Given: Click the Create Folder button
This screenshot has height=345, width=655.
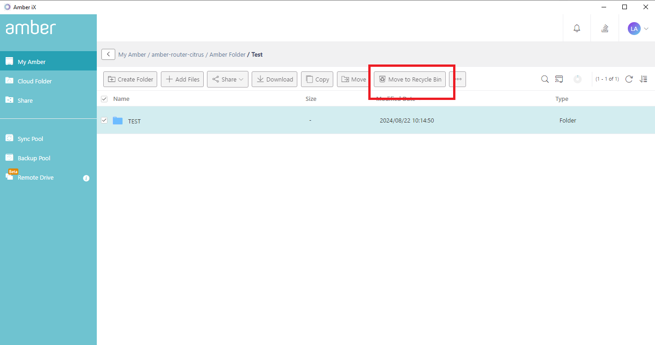Looking at the screenshot, I should (x=130, y=79).
